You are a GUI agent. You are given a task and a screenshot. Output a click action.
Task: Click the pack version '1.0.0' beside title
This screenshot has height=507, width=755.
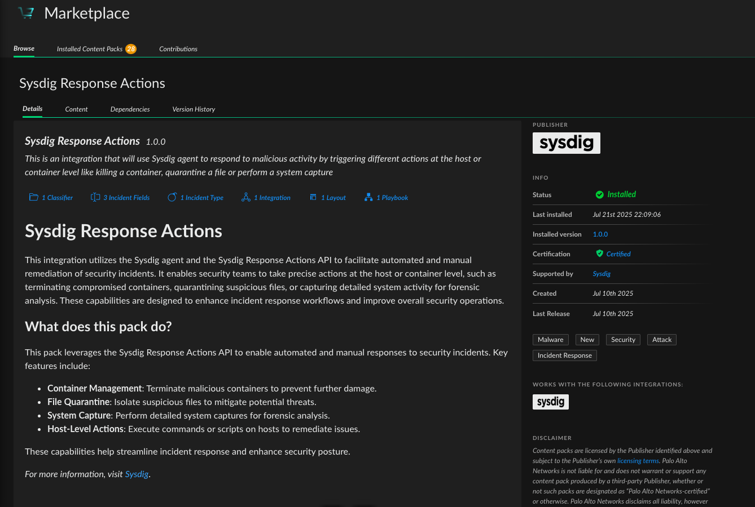coord(156,142)
